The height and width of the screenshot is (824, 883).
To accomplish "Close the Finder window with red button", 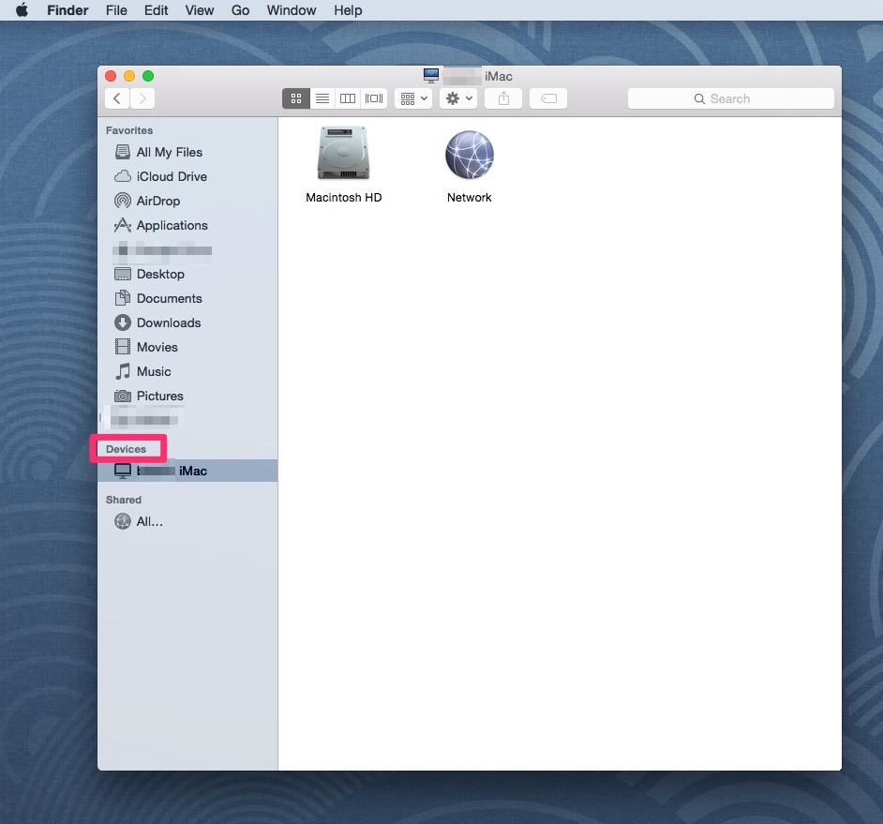I will 111,76.
